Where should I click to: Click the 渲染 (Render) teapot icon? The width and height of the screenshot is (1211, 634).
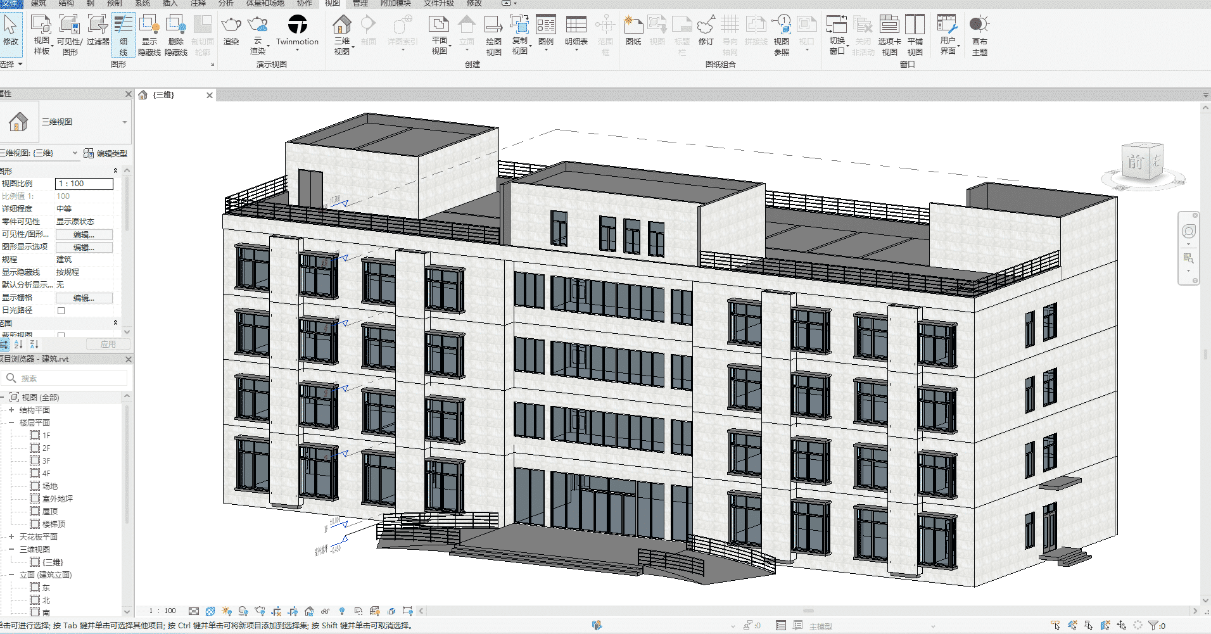(231, 26)
